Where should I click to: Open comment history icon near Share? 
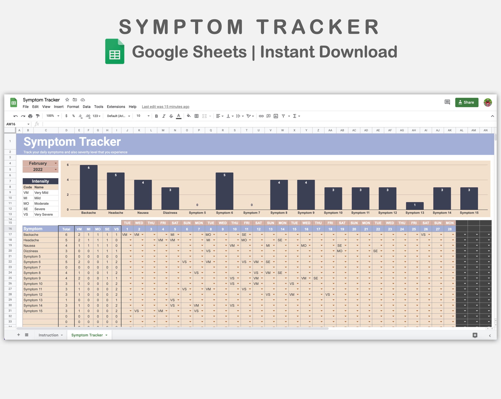447,102
